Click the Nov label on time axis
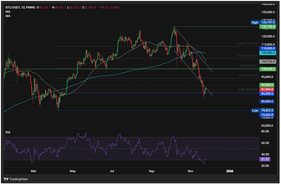Image resolution: width=281 pixels, height=184 pixels. tap(190, 171)
